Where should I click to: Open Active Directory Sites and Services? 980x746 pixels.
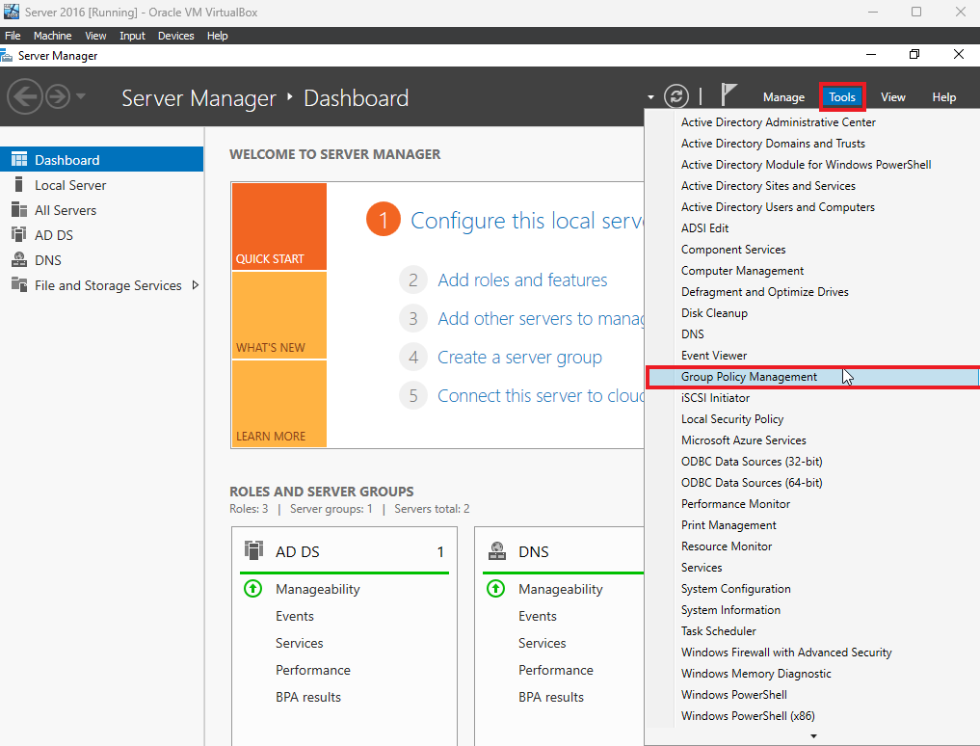768,186
